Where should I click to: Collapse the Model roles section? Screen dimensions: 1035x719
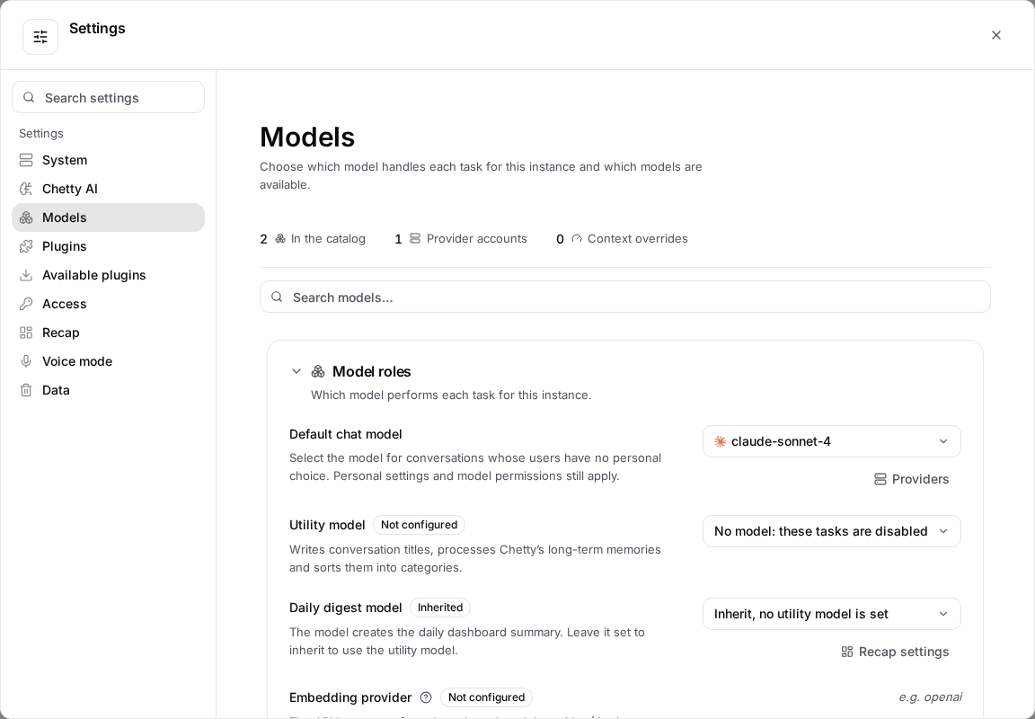click(296, 372)
